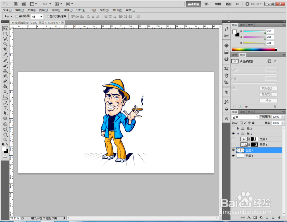Open the 图像(I) menu
The image size is (287, 222).
click(32, 10)
